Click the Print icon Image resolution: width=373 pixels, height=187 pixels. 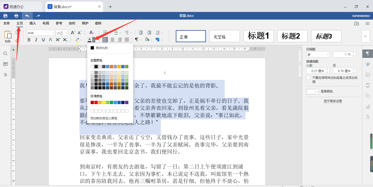tap(16, 16)
